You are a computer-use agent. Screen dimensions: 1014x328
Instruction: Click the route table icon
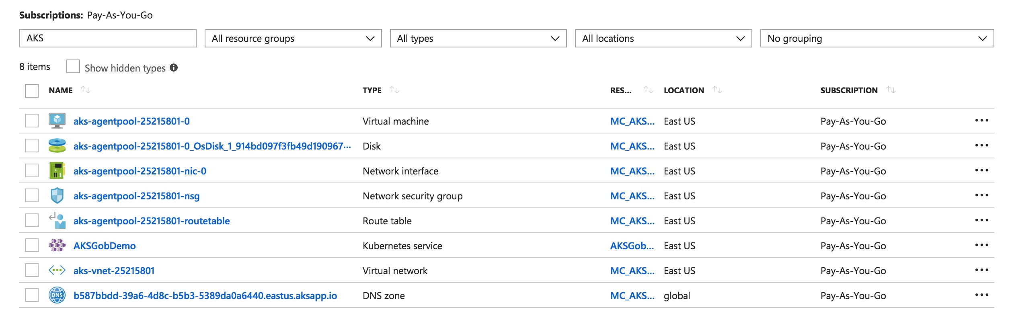[x=57, y=220]
